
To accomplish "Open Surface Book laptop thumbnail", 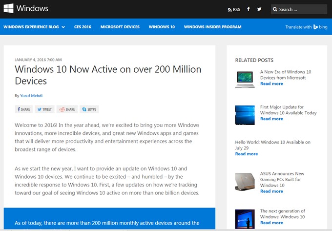I will pos(245,80).
